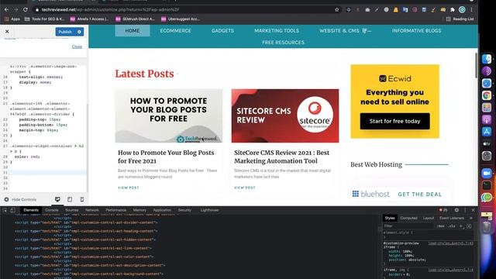Click GET THE DEAL Bluehost link
This screenshot has width=496, height=279.
[x=420, y=195]
